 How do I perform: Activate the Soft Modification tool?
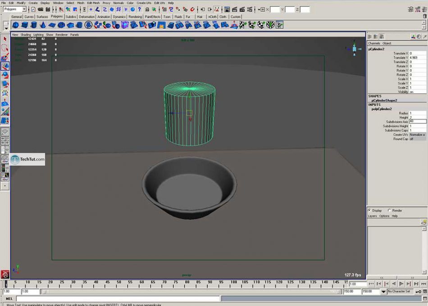point(5,103)
